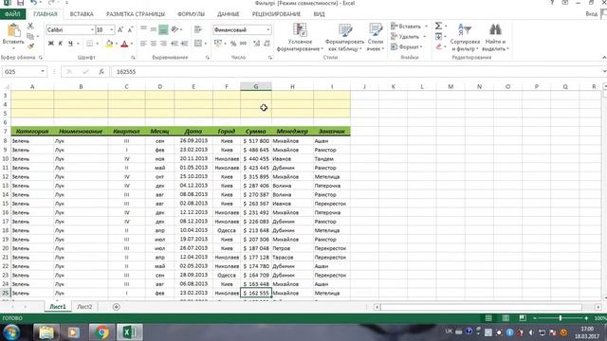Screen dimensions: 607x341
Task: Click the formula bar showing 162555
Action: 357,72
